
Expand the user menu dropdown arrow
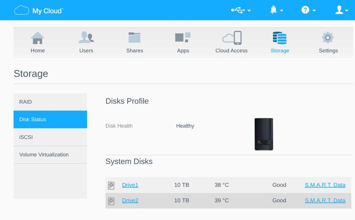coord(346,10)
